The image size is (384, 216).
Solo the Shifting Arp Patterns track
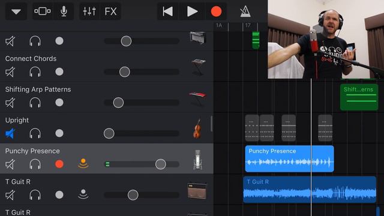pos(35,103)
